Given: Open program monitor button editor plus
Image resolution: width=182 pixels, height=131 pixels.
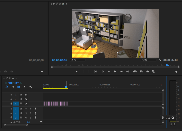Looking at the screenshot, I should (x=176, y=72).
